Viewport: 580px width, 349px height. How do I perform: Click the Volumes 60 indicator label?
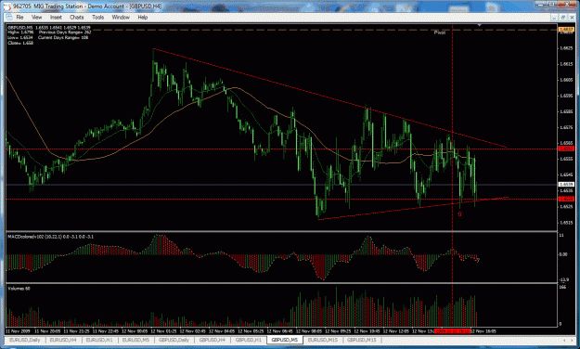[x=19, y=289]
